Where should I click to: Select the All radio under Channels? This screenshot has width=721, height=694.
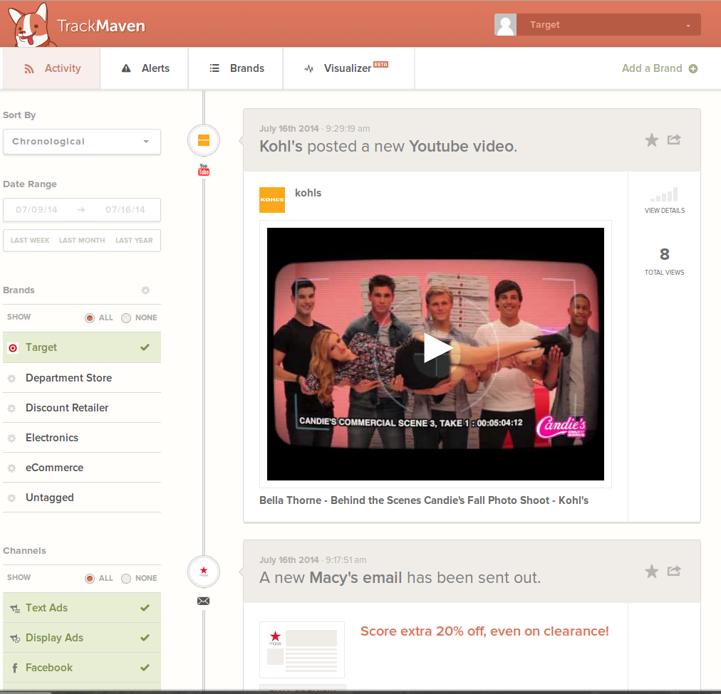pyautogui.click(x=90, y=578)
